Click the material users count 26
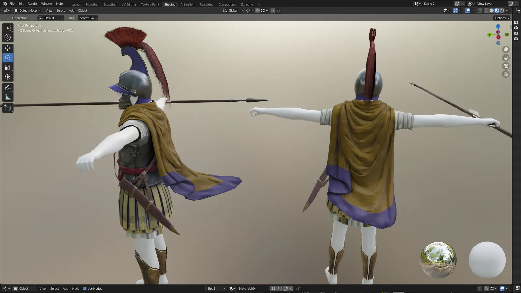This screenshot has width=521, height=293. pyautogui.click(x=273, y=289)
